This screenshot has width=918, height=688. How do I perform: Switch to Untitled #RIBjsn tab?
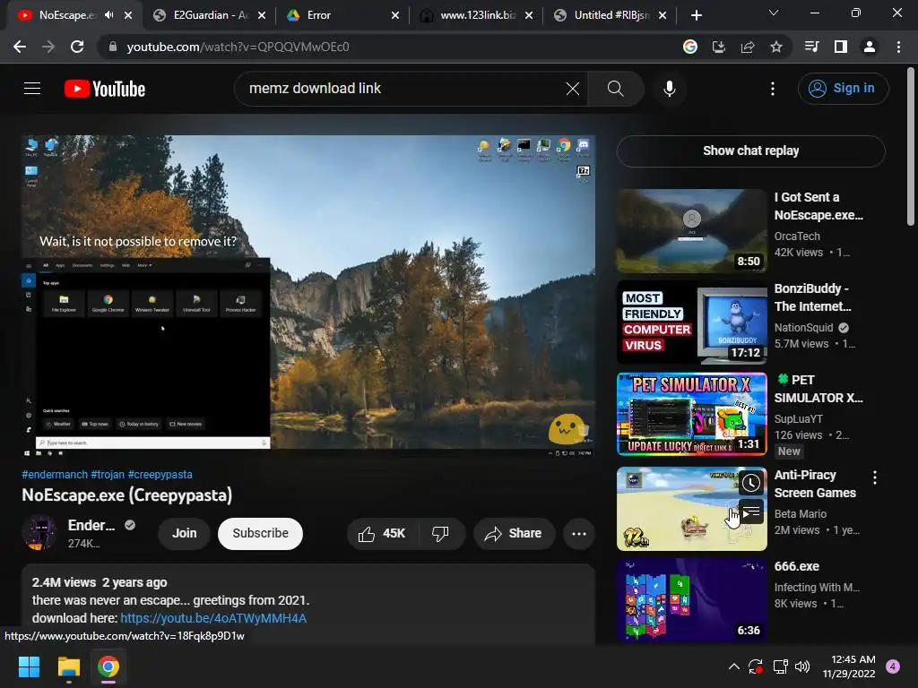608,15
